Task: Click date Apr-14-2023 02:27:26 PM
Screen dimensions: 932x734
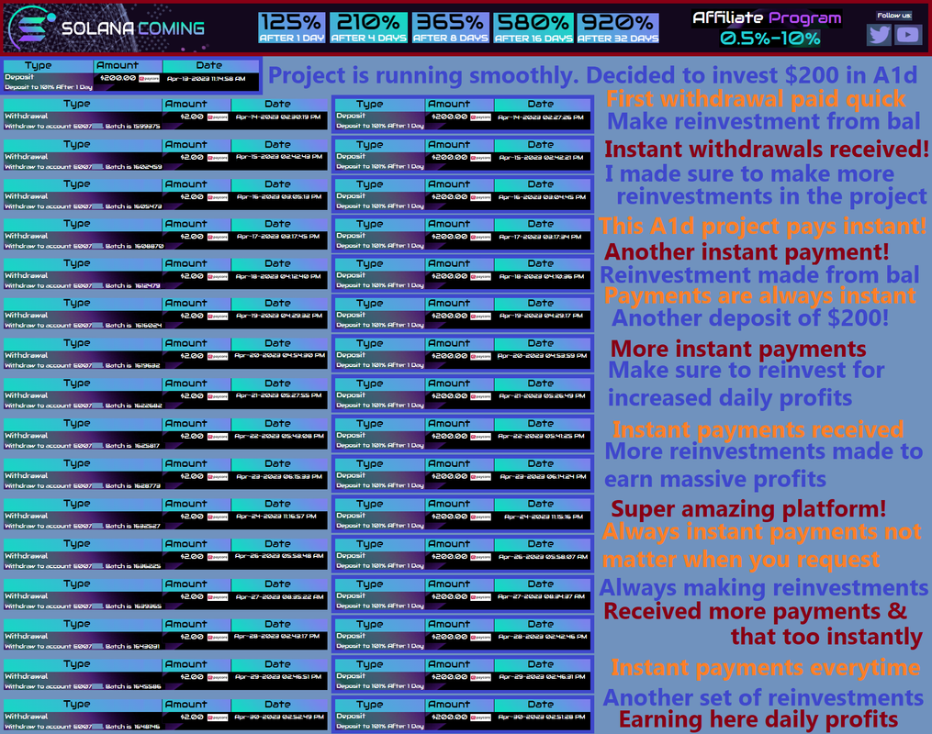Action: click(541, 117)
